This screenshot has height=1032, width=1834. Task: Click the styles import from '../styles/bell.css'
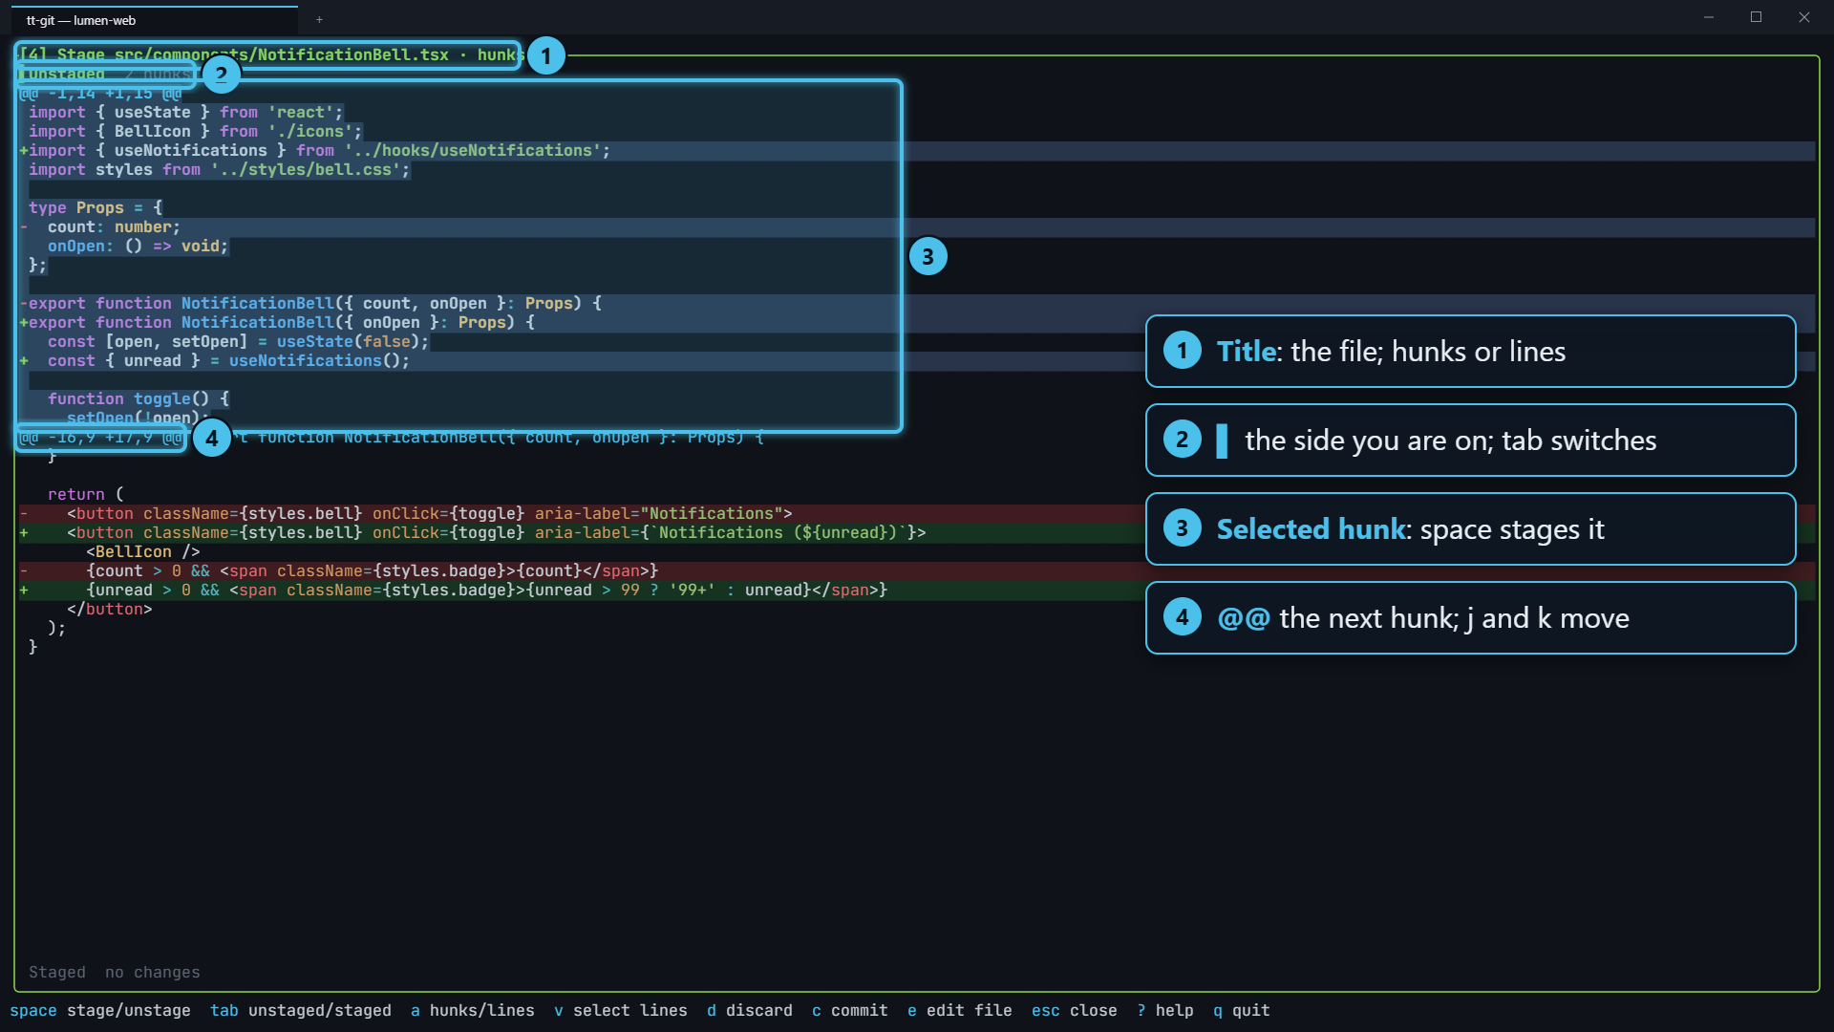[220, 169]
